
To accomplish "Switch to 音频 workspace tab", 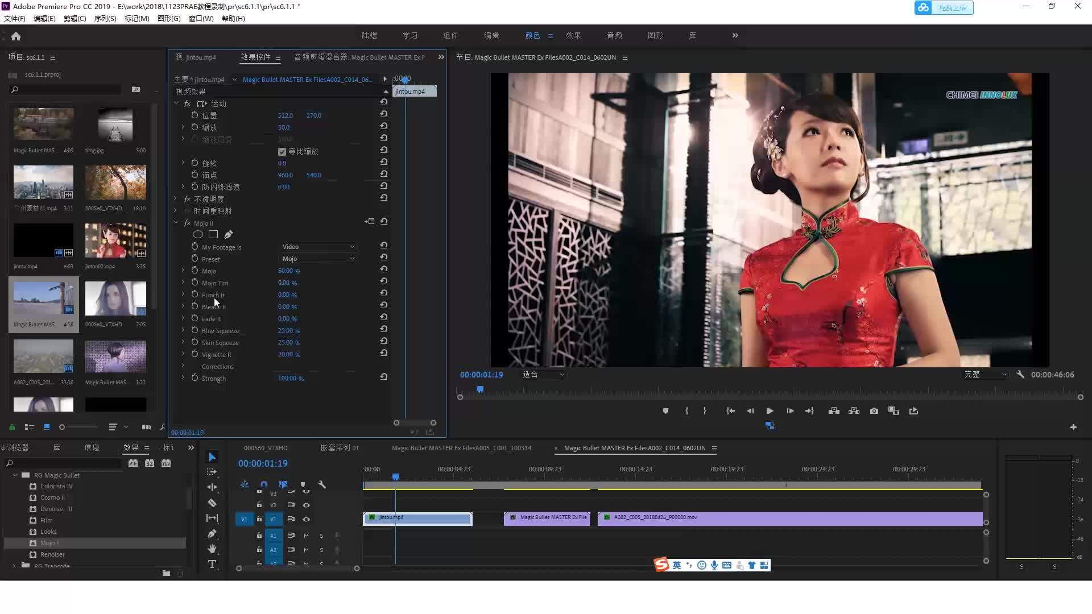I will pos(614,35).
